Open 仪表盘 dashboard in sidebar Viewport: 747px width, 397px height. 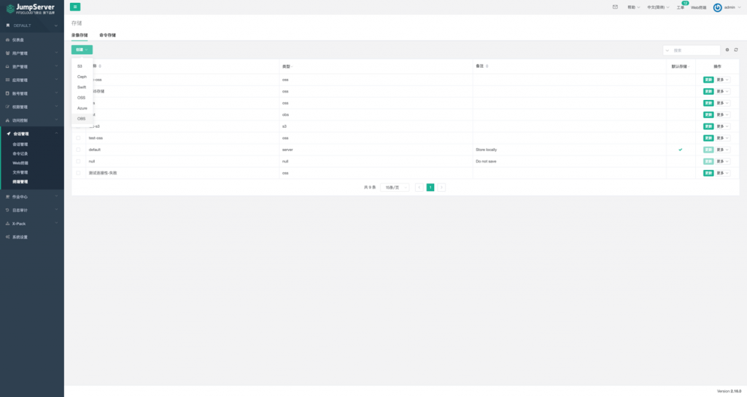[x=32, y=39]
